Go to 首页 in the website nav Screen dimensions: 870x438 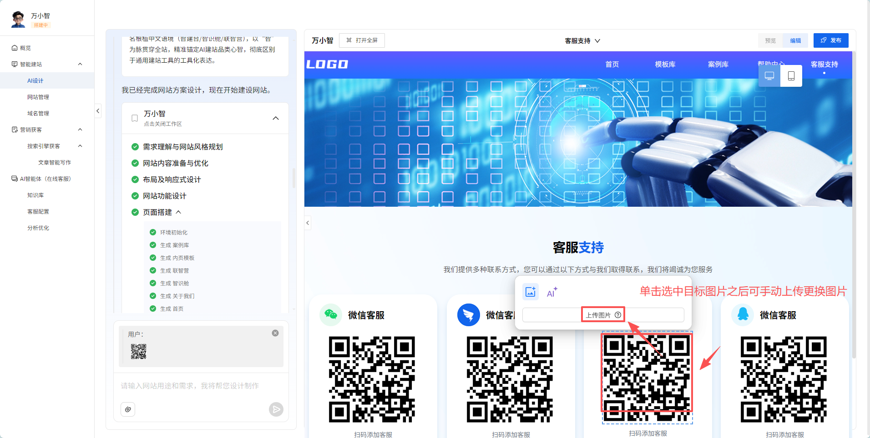612,65
